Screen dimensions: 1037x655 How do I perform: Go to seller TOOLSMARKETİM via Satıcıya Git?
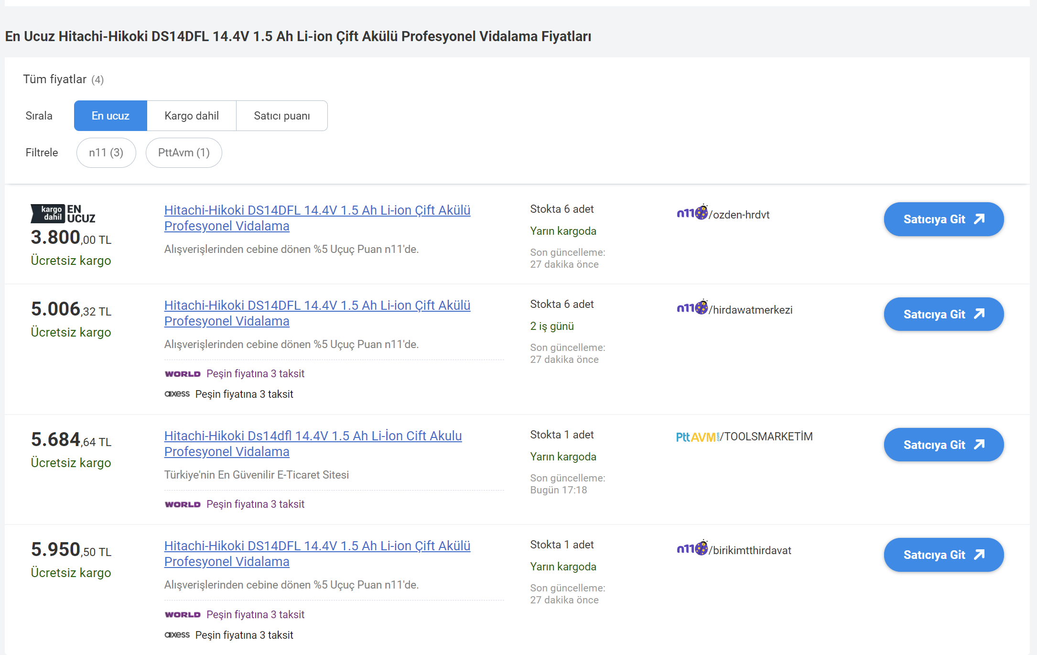point(944,445)
